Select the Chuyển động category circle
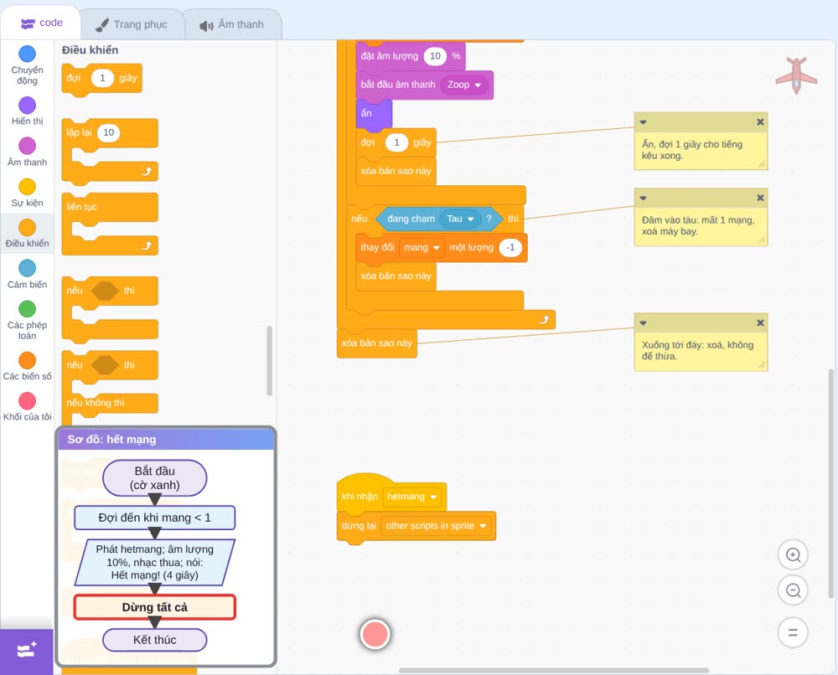The height and width of the screenshot is (675, 838). tap(28, 54)
